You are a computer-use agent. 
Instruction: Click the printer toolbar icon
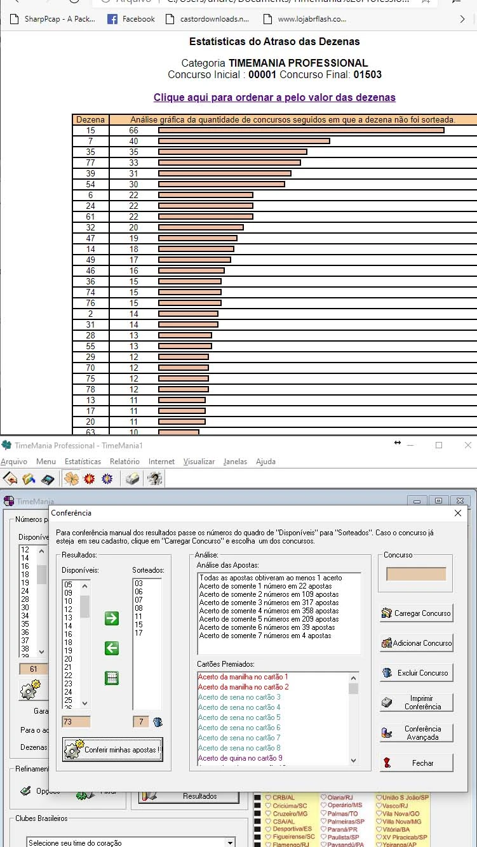tap(131, 479)
